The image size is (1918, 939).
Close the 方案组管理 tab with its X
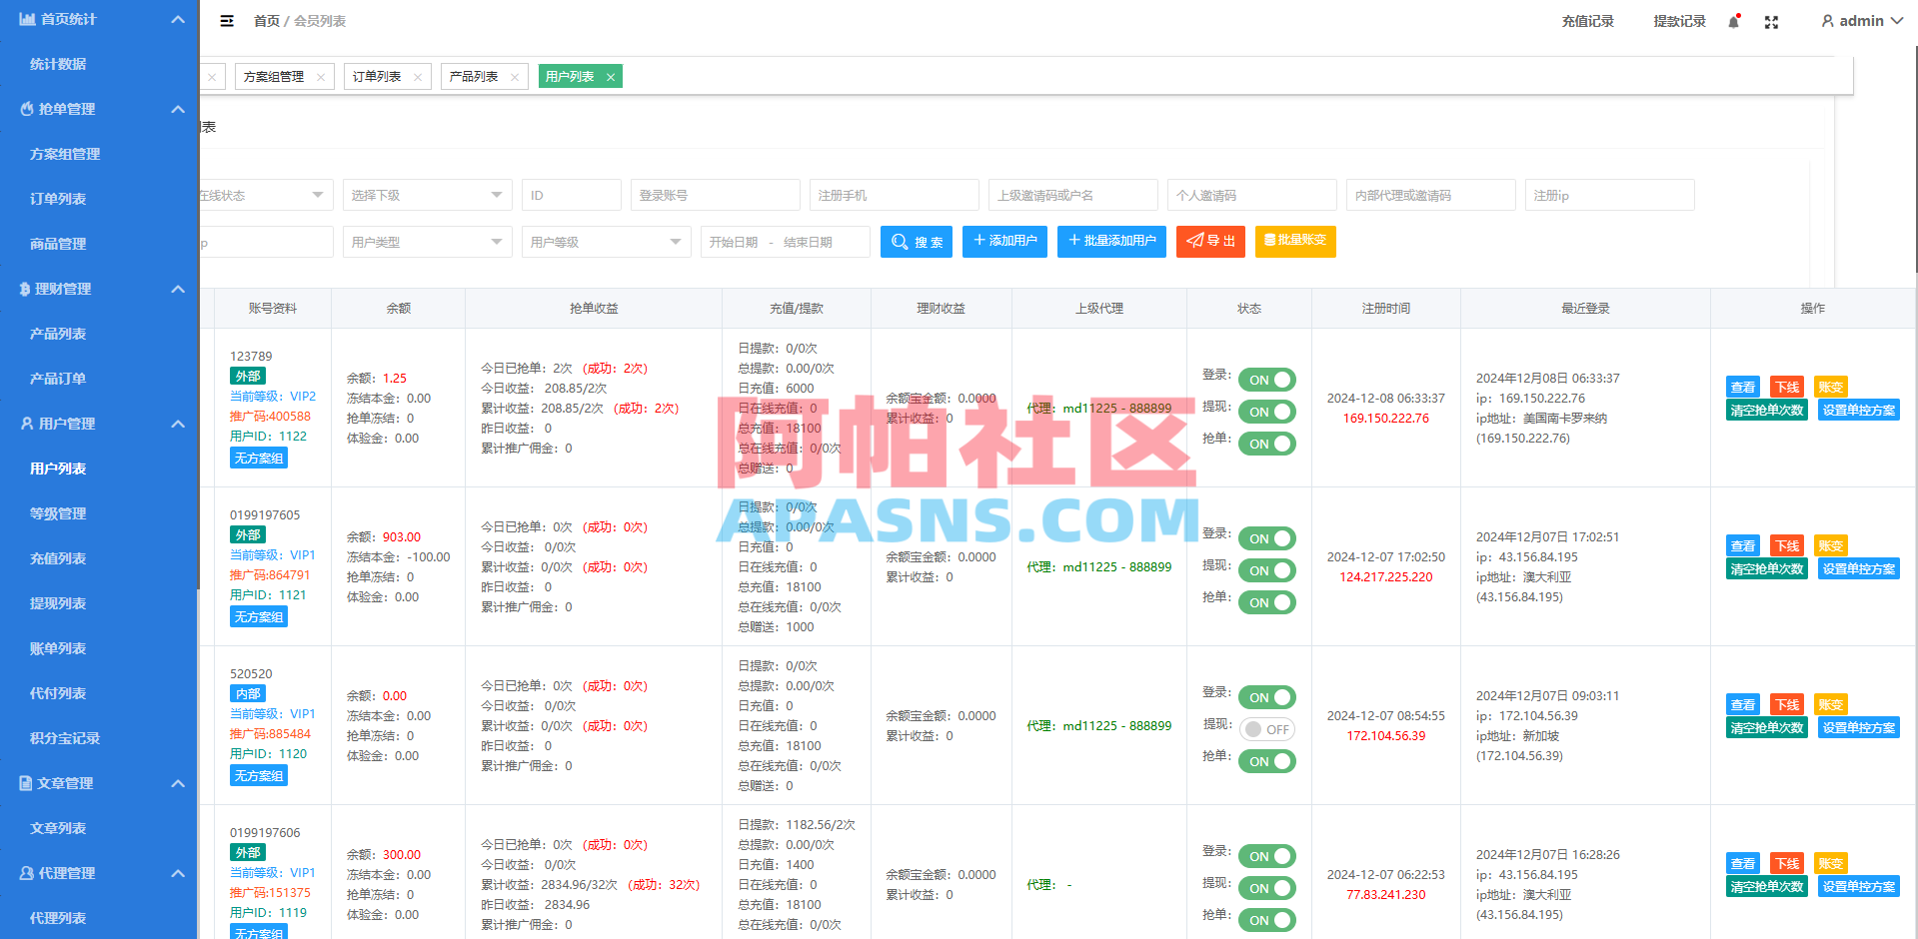click(x=320, y=76)
